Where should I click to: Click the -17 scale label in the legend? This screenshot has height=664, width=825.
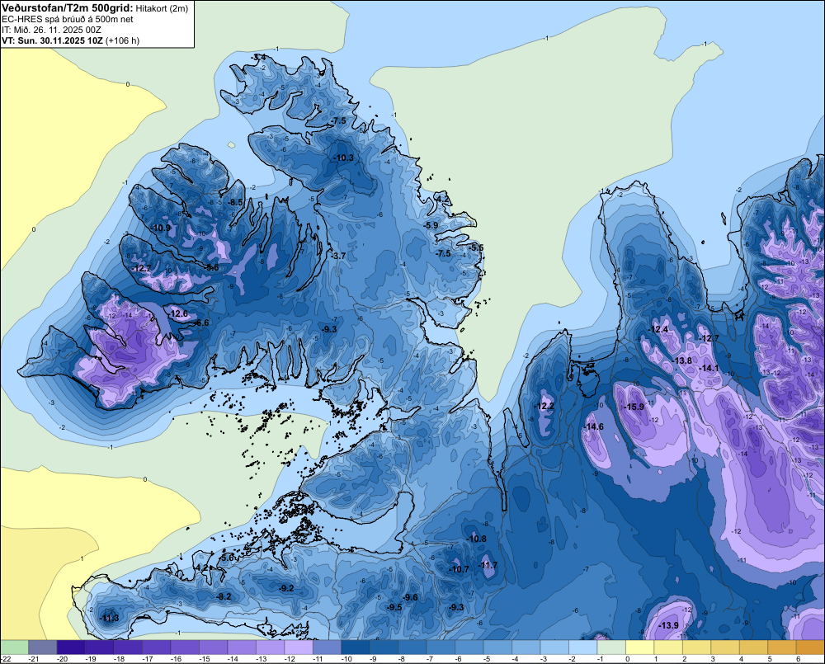point(148,659)
